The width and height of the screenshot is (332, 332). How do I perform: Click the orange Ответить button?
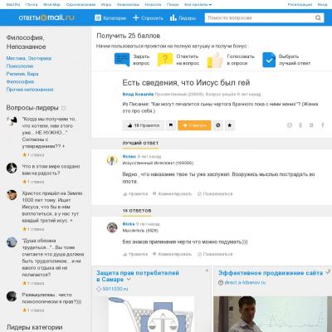194,125
